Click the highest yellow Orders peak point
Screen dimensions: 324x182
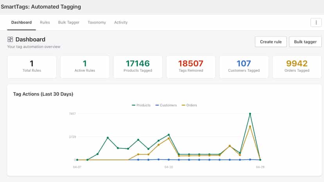point(250,127)
